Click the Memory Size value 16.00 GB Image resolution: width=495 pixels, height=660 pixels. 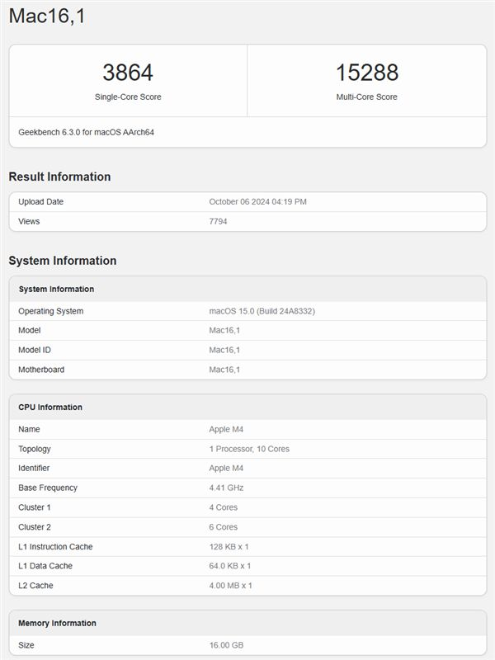point(227,645)
